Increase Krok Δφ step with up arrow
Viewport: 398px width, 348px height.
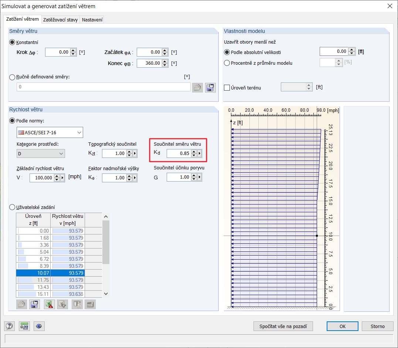point(74,50)
